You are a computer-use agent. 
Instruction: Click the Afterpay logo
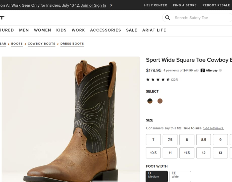(209, 70)
